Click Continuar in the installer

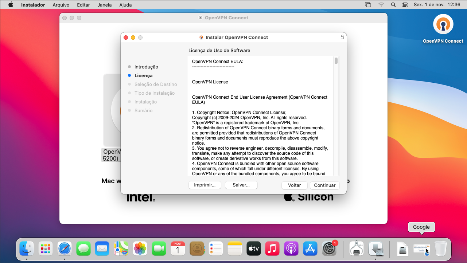(325, 185)
